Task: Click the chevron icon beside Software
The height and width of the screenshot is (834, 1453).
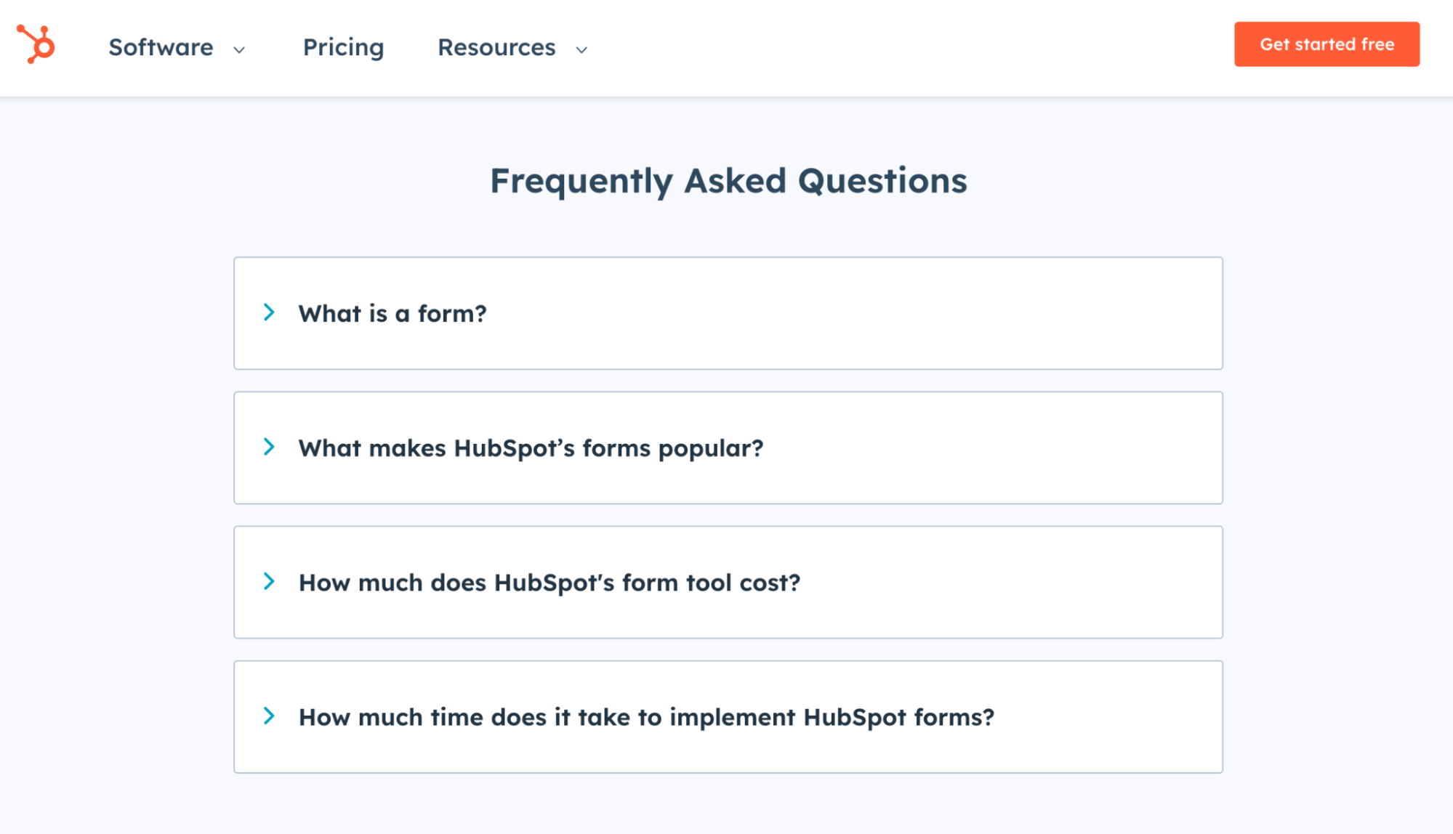Action: click(239, 49)
